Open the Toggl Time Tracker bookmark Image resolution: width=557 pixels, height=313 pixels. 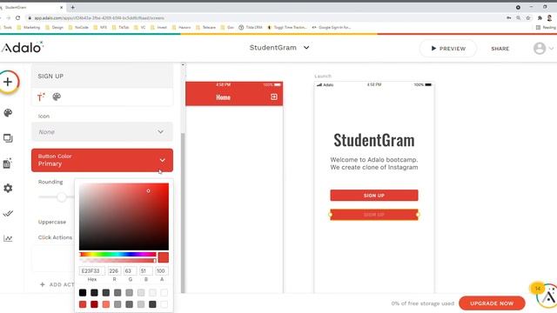coord(287,27)
